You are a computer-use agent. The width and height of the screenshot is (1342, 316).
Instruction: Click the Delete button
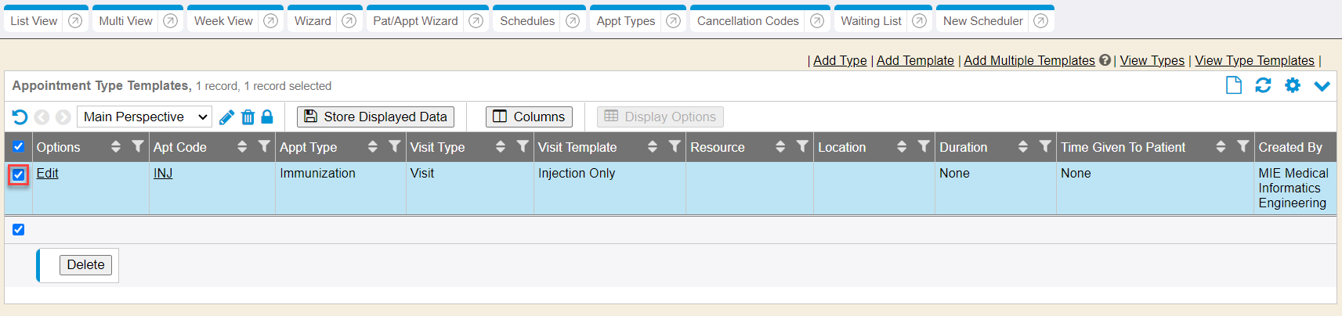tap(86, 265)
